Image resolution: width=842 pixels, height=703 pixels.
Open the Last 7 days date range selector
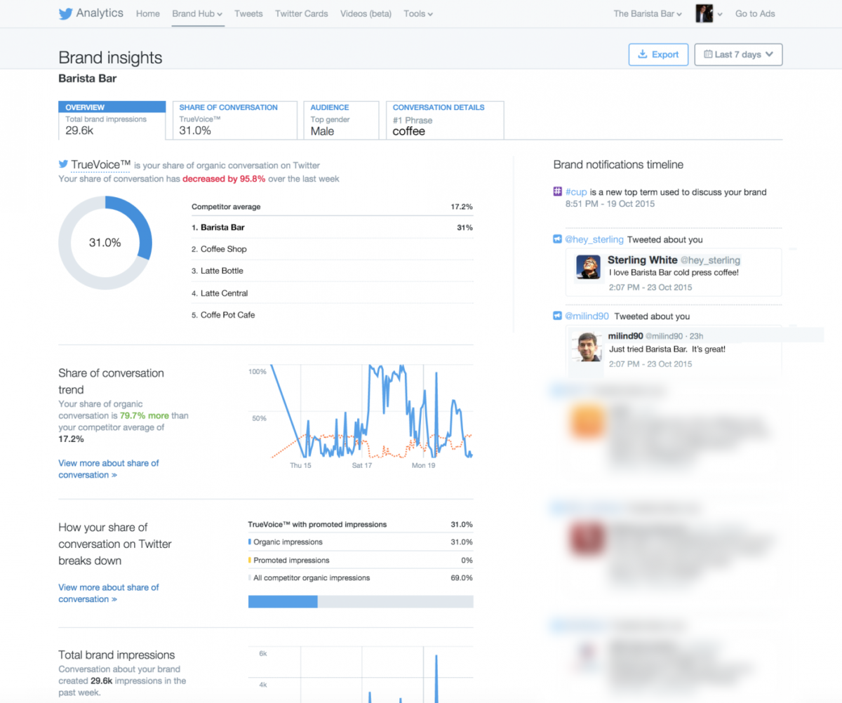coord(738,55)
